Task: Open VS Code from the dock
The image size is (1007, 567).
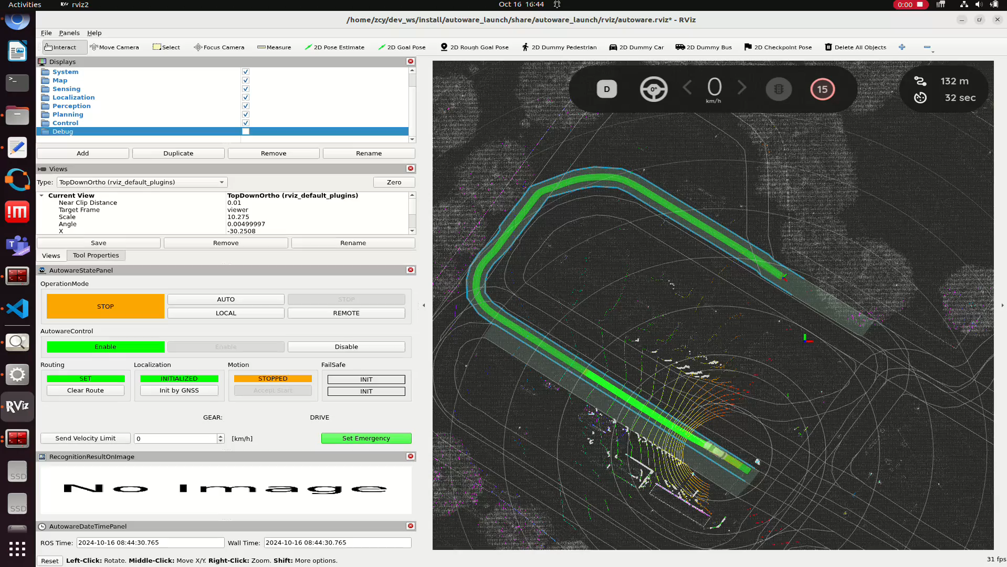Action: [x=17, y=309]
